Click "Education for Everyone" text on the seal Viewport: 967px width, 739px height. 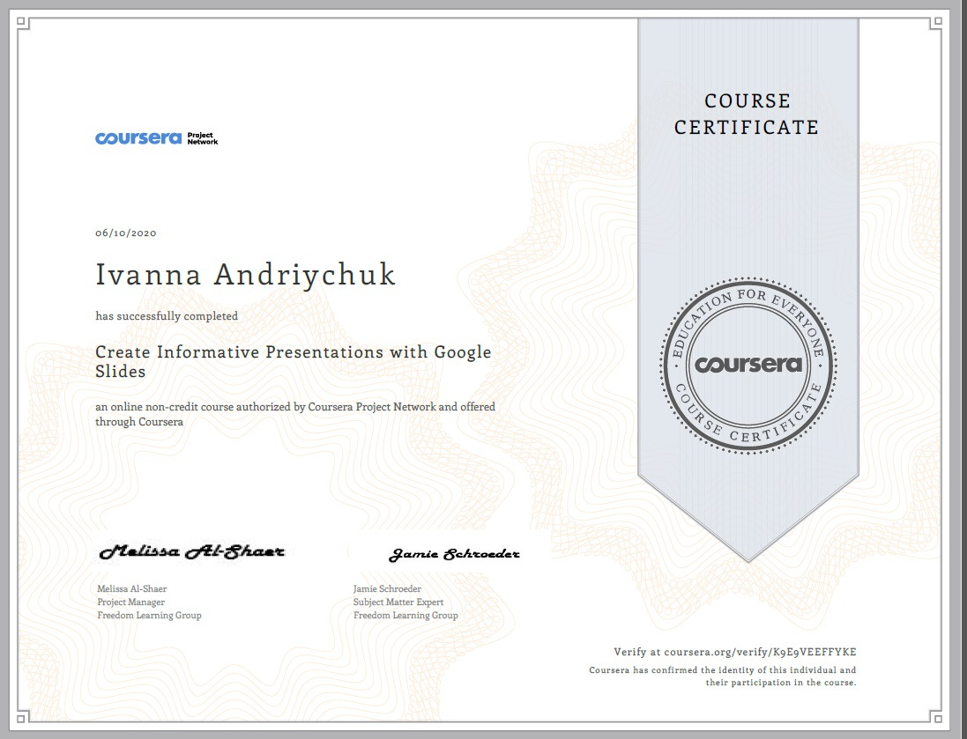click(748, 302)
